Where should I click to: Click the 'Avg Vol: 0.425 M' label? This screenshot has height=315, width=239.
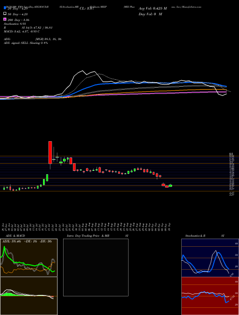click(152, 9)
